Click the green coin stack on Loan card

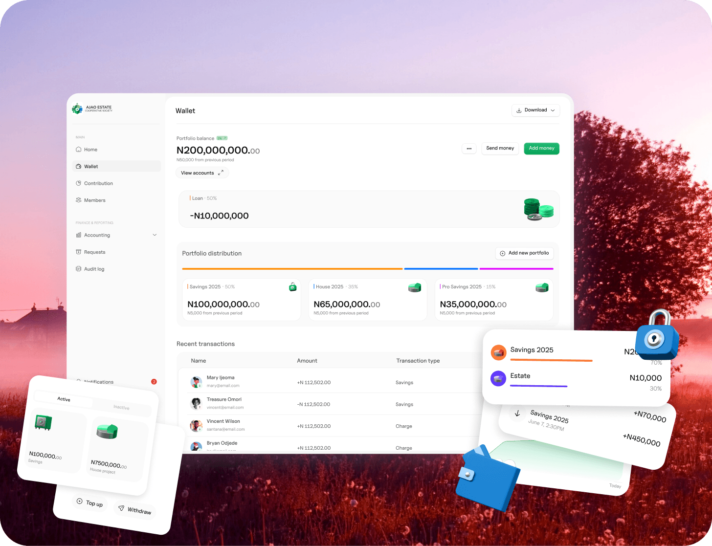click(x=538, y=209)
